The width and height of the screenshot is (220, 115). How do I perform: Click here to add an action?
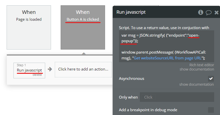point(83,69)
